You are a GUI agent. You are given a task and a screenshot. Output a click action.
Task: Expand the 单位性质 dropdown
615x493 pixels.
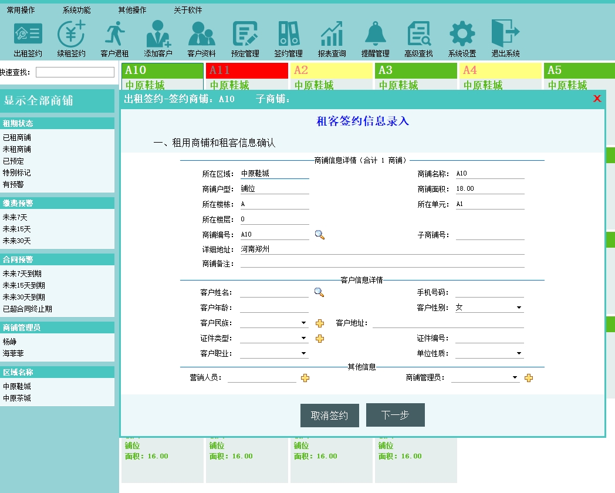519,353
